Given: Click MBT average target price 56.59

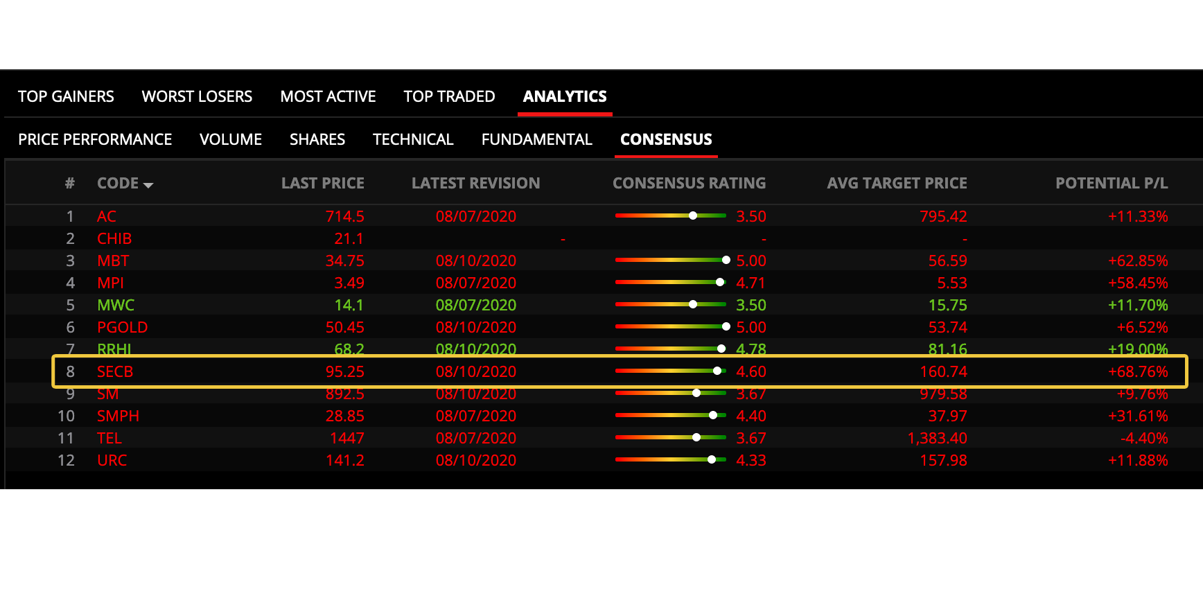Looking at the screenshot, I should point(948,261).
